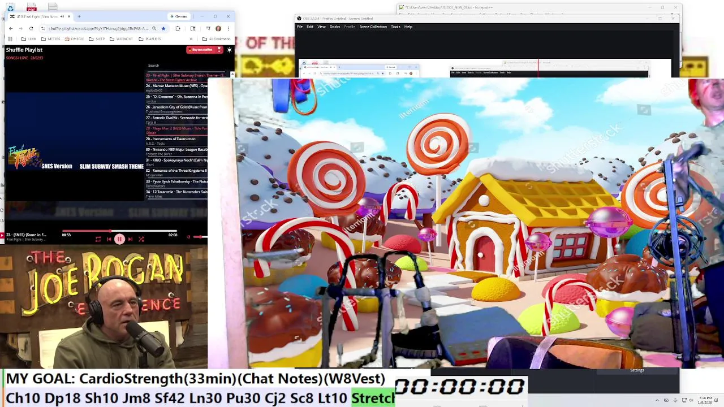This screenshot has width=724, height=407.
Task: Open a new Chrome tab
Action: click(79, 16)
